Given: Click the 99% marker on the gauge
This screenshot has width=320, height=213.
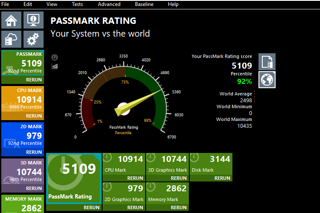Looking at the screenshot, I should [x=147, y=121].
